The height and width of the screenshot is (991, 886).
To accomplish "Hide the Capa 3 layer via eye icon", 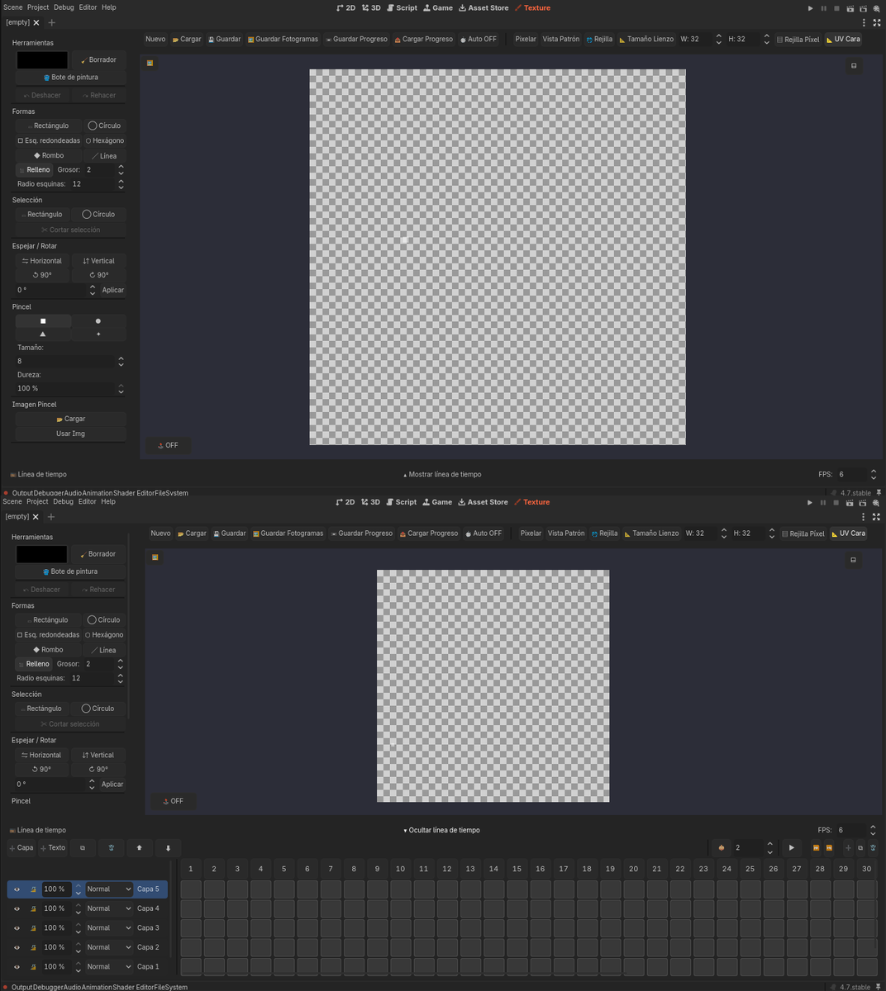I will (x=17, y=928).
